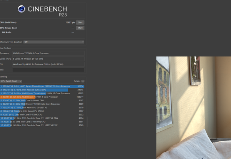Select the Xeon X5650 ranking row
The height and width of the screenshot is (159, 231).
(x=42, y=111)
